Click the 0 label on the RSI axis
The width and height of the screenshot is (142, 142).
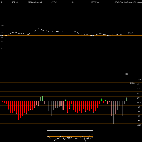click(x=1, y=49)
